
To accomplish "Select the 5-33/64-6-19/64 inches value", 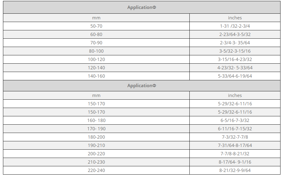I will 235,76.
